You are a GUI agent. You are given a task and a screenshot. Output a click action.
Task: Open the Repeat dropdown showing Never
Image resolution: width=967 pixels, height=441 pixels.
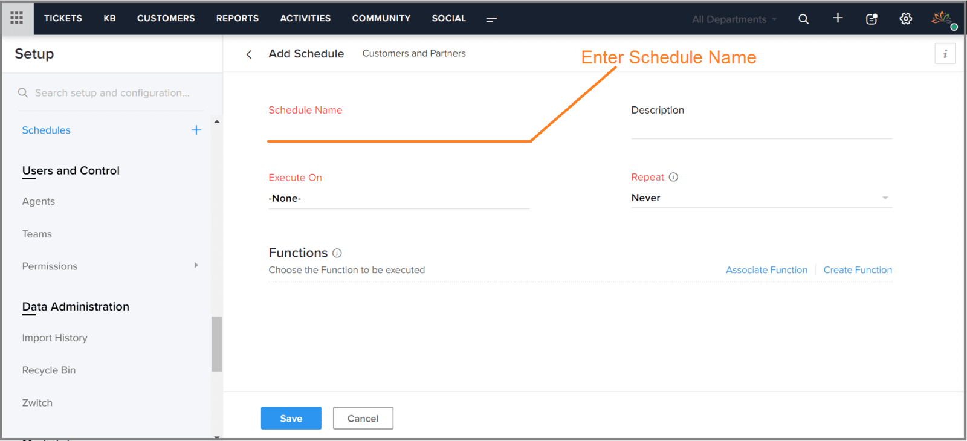[x=762, y=198]
